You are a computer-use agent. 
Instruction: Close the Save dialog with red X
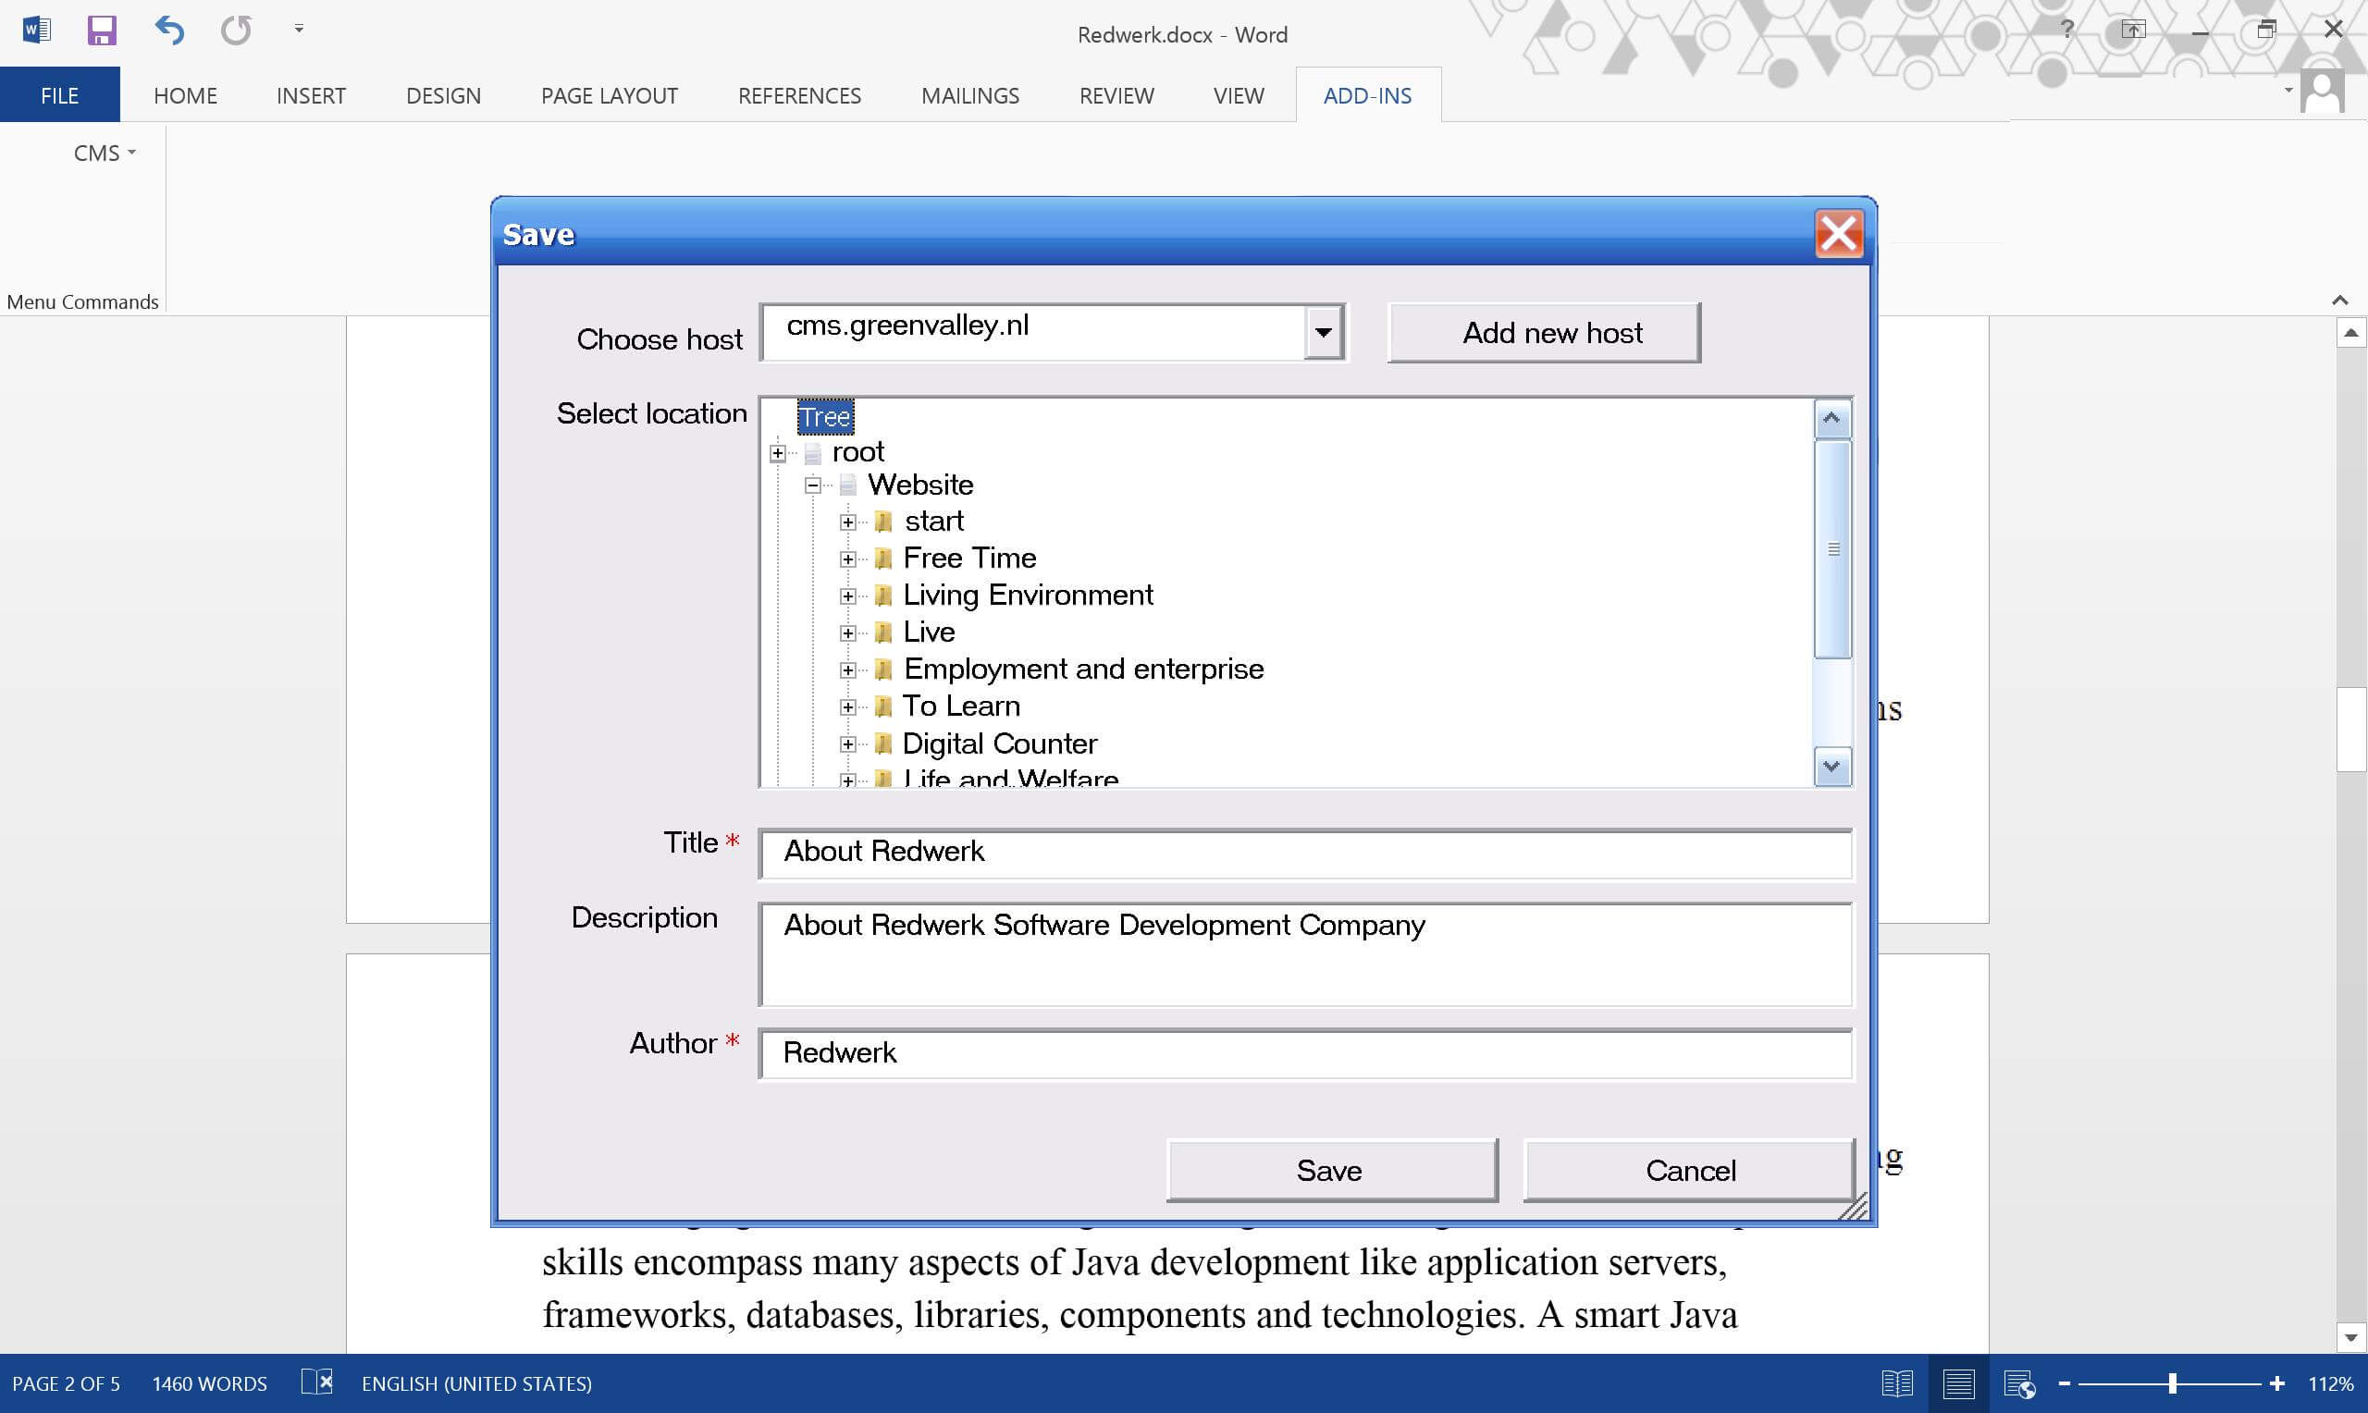click(x=1839, y=233)
